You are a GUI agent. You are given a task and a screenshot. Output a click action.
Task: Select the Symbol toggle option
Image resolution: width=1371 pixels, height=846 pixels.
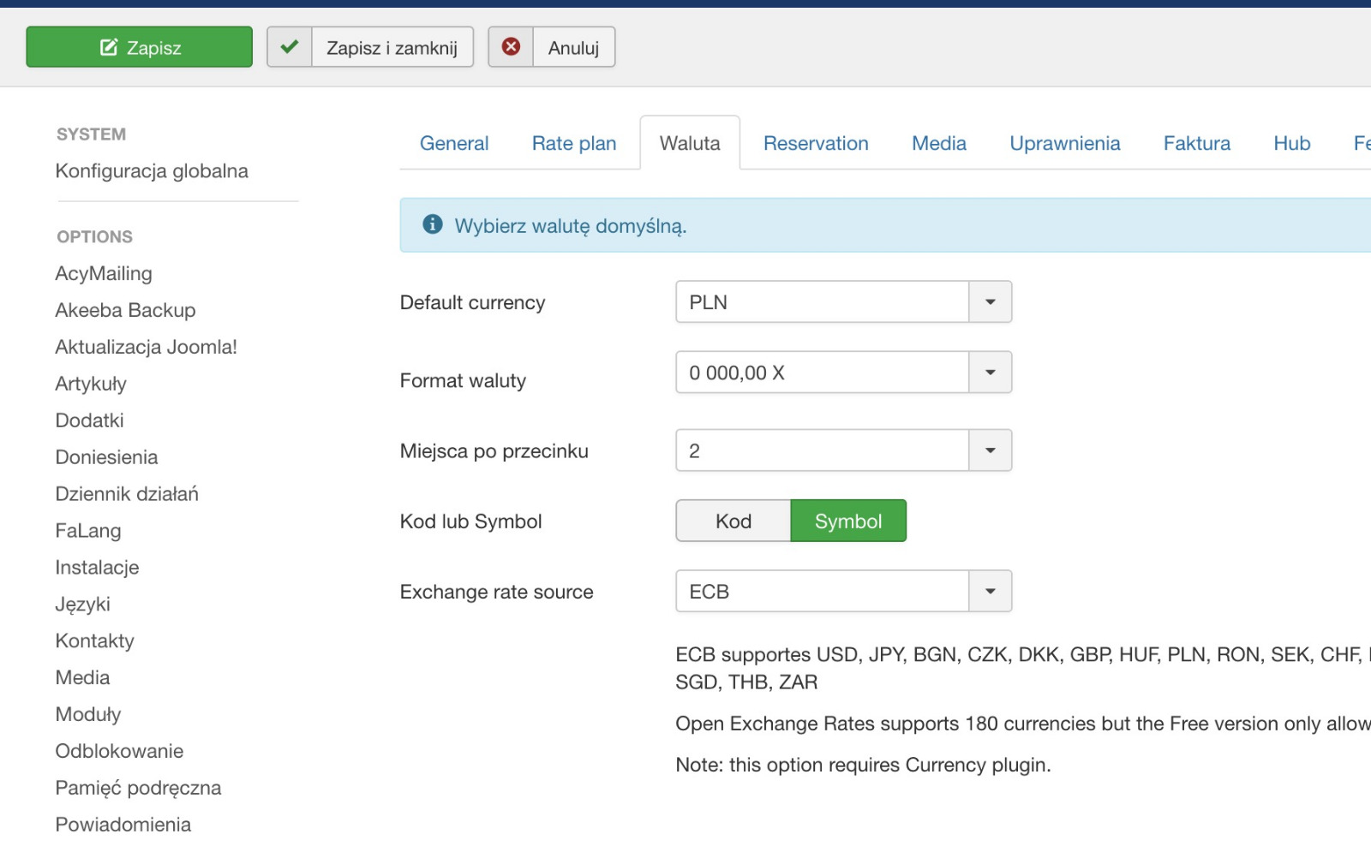tap(847, 521)
